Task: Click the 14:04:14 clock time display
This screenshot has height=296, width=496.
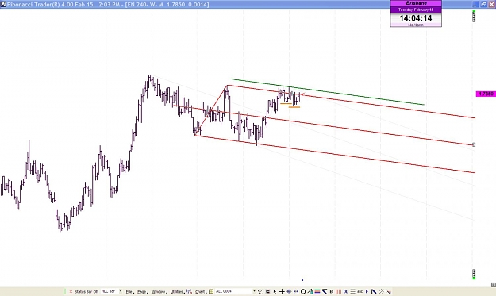Action: pyautogui.click(x=416, y=18)
